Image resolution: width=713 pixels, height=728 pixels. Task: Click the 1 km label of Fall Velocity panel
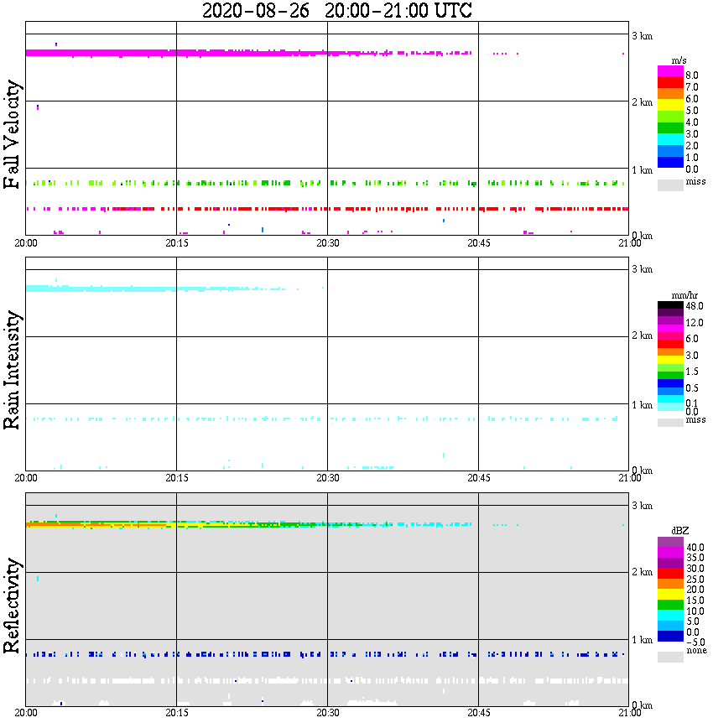642,170
